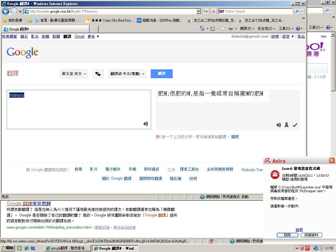Open 遊戲消息 - 2000Fun favorite link

160,20
